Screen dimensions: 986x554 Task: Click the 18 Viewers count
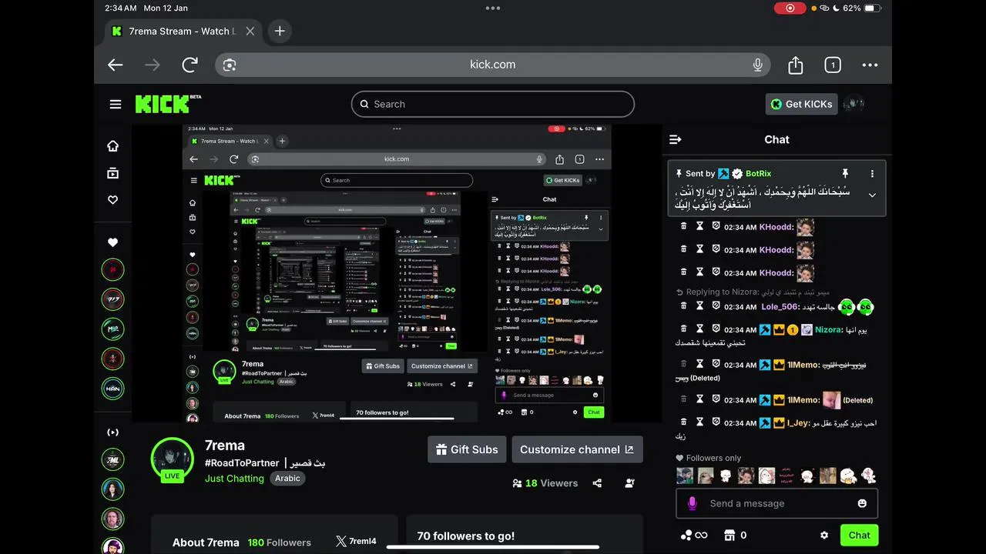click(x=545, y=483)
